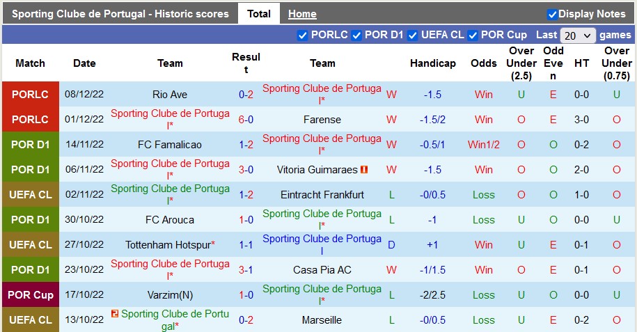Uncheck the UEFA CL filter checkbox
Screen dimensions: 637x332
(413, 35)
